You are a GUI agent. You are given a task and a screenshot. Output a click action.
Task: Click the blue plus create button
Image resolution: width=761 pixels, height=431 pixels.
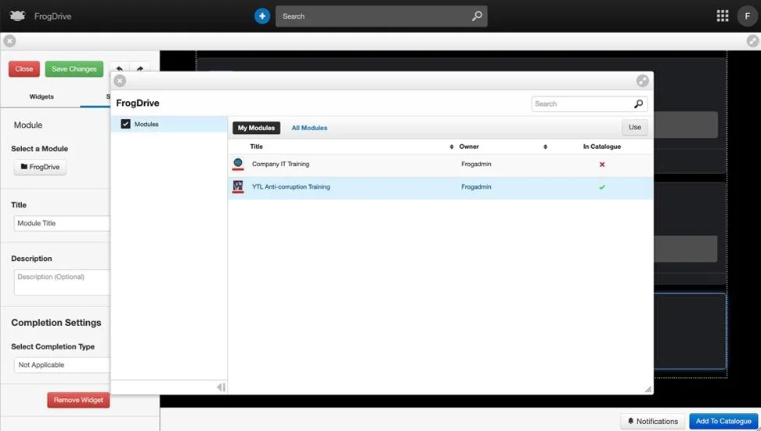262,16
